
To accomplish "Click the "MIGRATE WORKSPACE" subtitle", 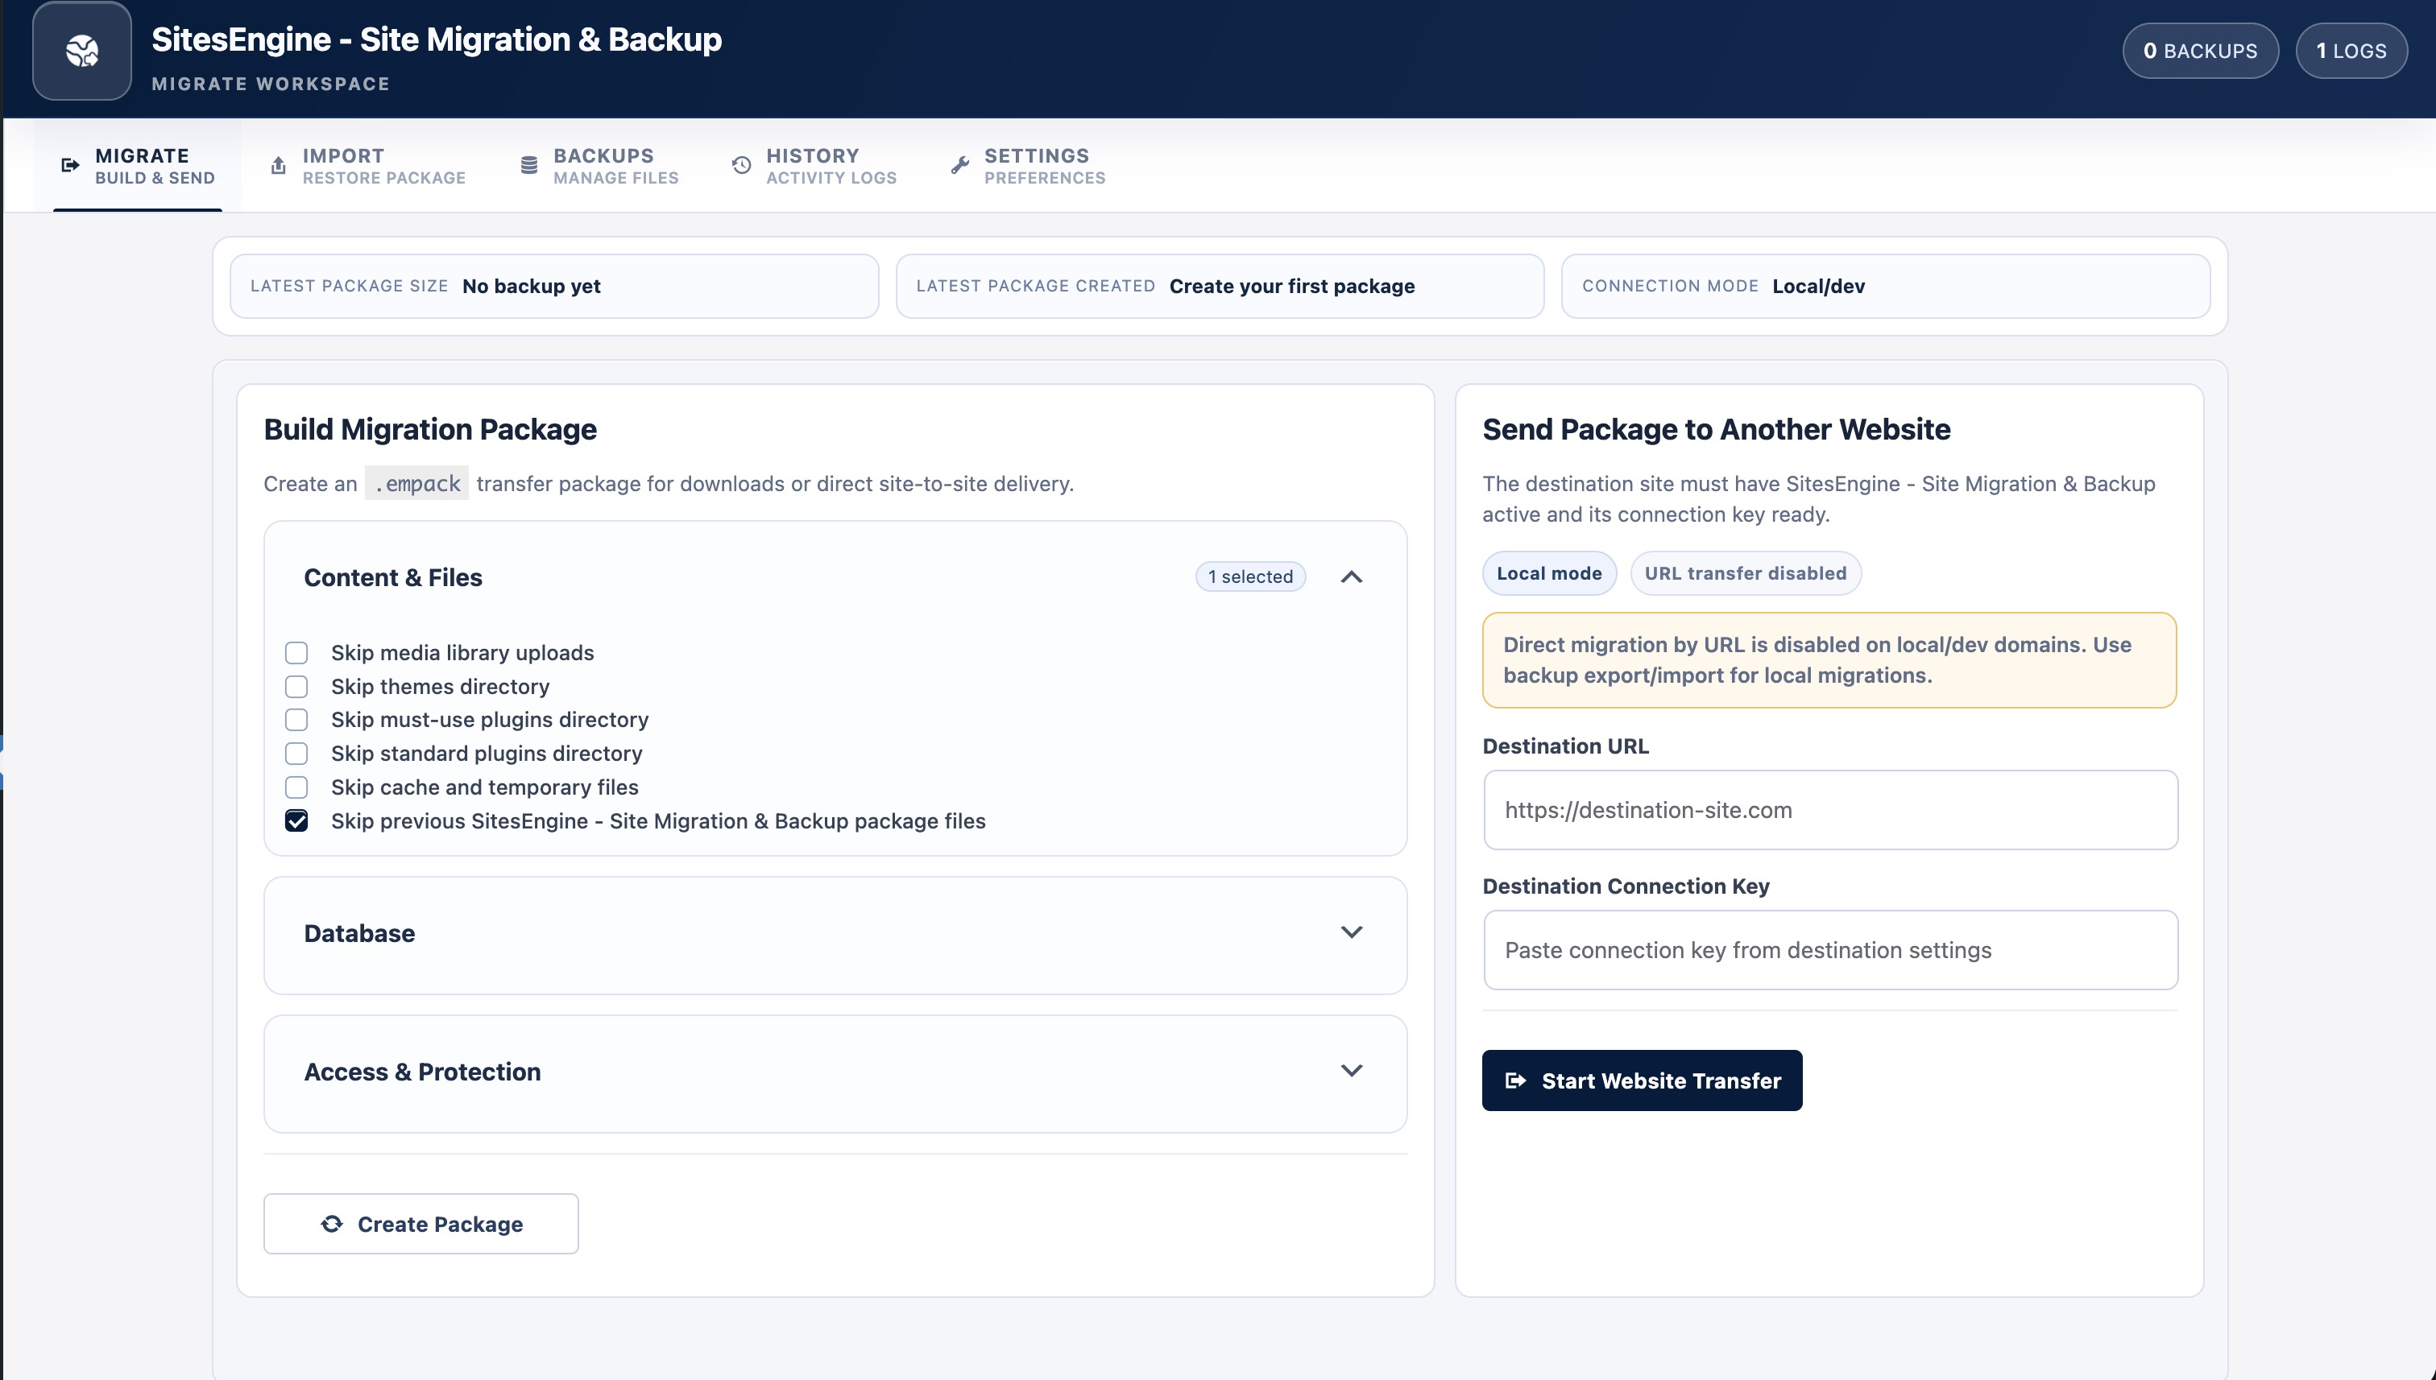I will pyautogui.click(x=270, y=84).
